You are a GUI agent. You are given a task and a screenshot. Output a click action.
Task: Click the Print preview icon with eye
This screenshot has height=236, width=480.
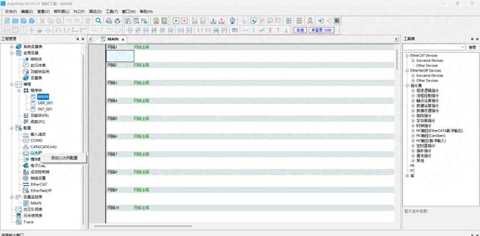point(109,21)
